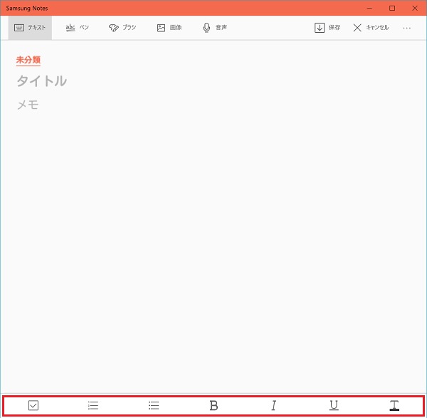Start voice recording with 音声
Viewport: 427px width, 418px height.
point(215,28)
